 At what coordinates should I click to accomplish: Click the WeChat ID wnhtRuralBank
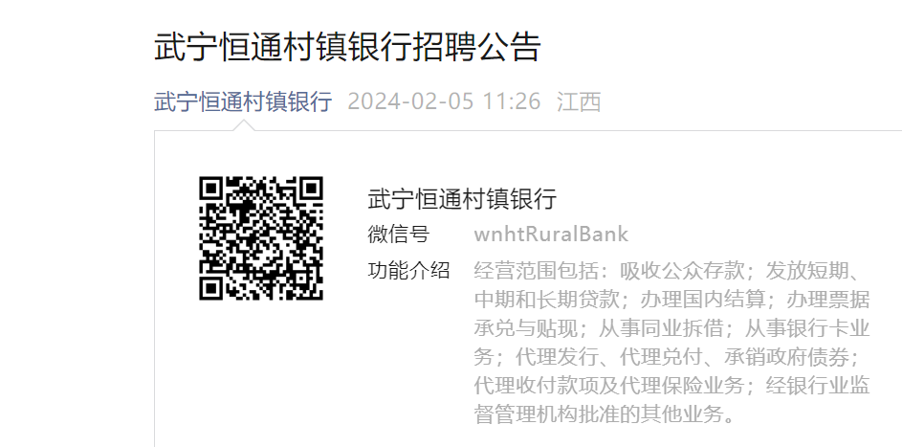(551, 235)
